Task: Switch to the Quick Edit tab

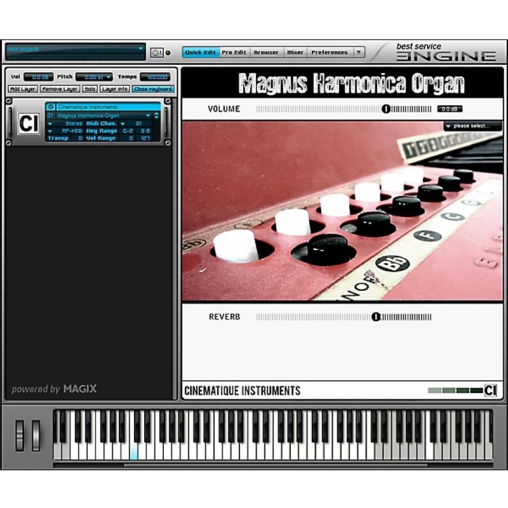Action: 201,52
